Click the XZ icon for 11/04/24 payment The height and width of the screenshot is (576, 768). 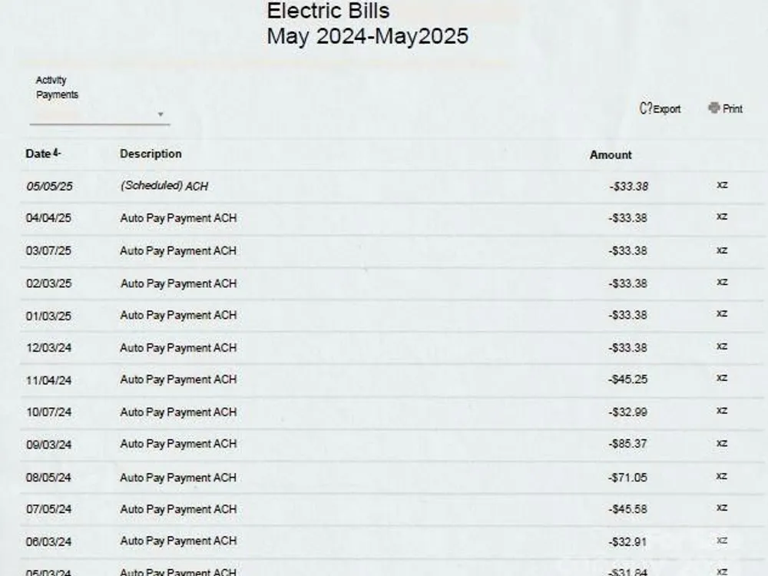(x=722, y=378)
